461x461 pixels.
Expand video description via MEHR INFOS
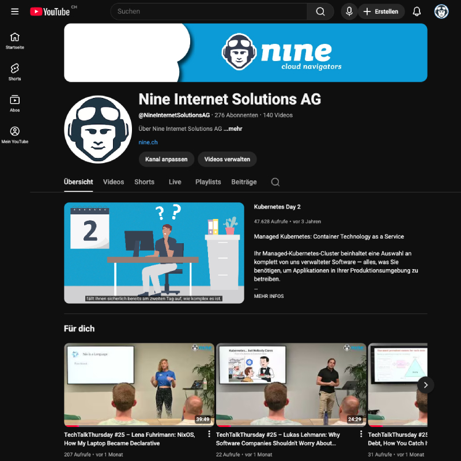tap(269, 296)
